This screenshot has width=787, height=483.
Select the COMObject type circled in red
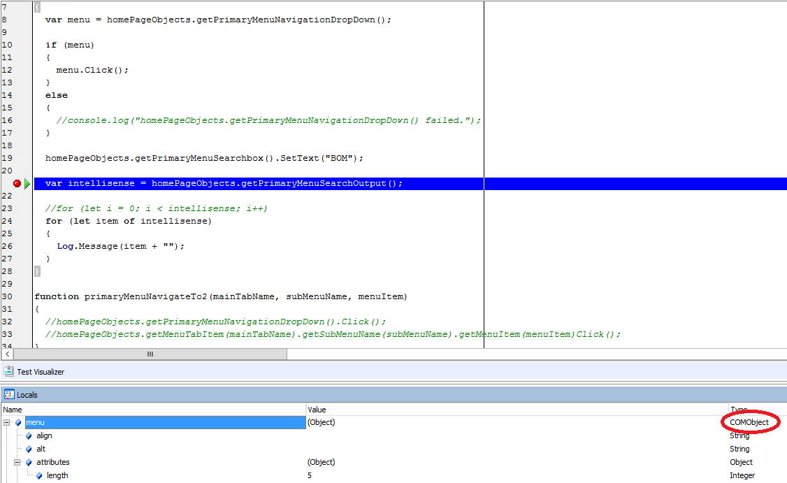coord(749,422)
